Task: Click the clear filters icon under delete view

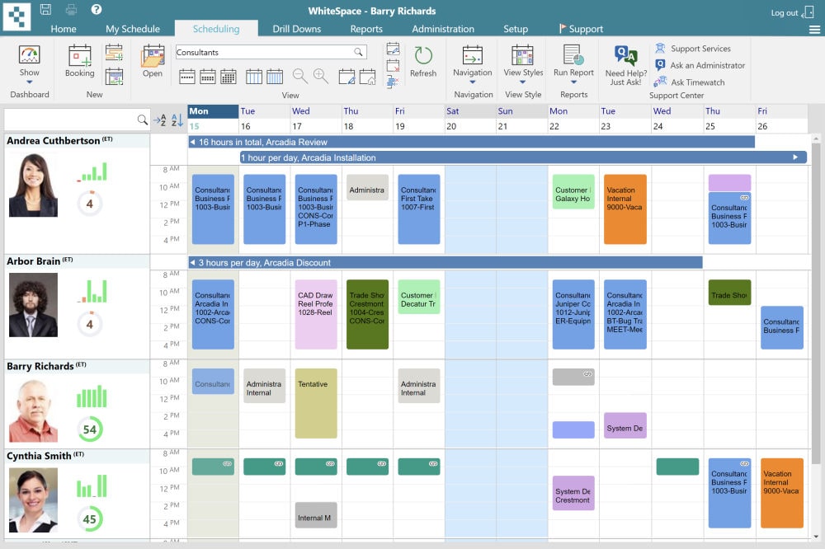Action: point(393,82)
